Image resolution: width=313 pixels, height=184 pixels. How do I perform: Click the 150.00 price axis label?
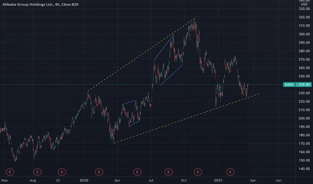tap(304, 160)
